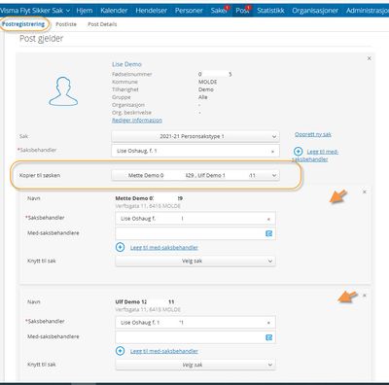Image resolution: width=389 pixels, height=385 pixels.
Task: Click the plus icon beside top Legg til med-saksbehandler
Action: tap(299, 152)
